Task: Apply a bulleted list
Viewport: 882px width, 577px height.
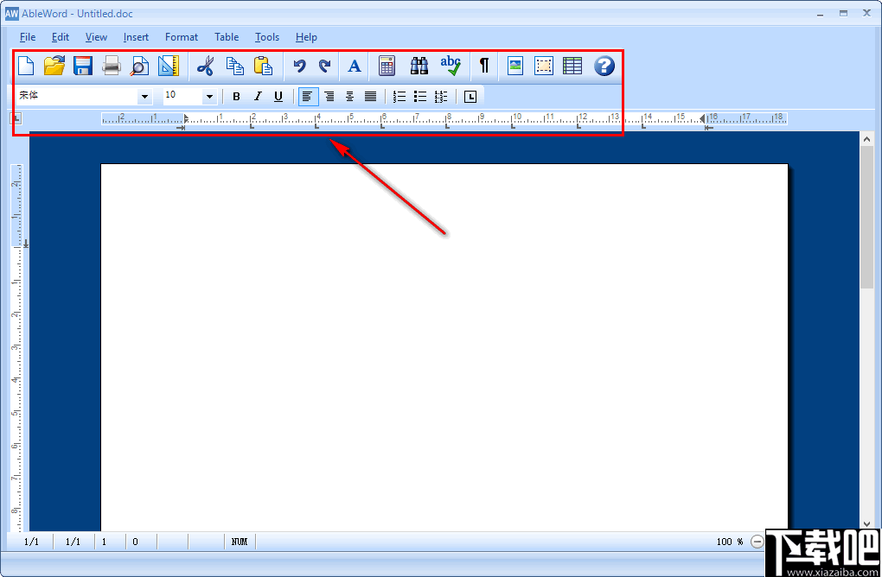Action: pos(419,97)
